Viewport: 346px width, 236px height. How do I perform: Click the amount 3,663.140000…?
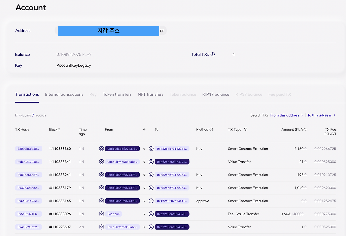pos(294,214)
